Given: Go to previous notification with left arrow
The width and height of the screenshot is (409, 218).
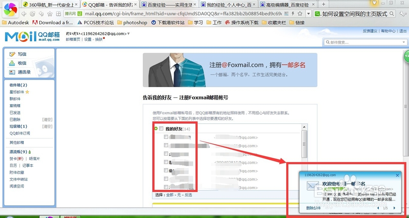Looking at the screenshot, I should click(x=378, y=208).
